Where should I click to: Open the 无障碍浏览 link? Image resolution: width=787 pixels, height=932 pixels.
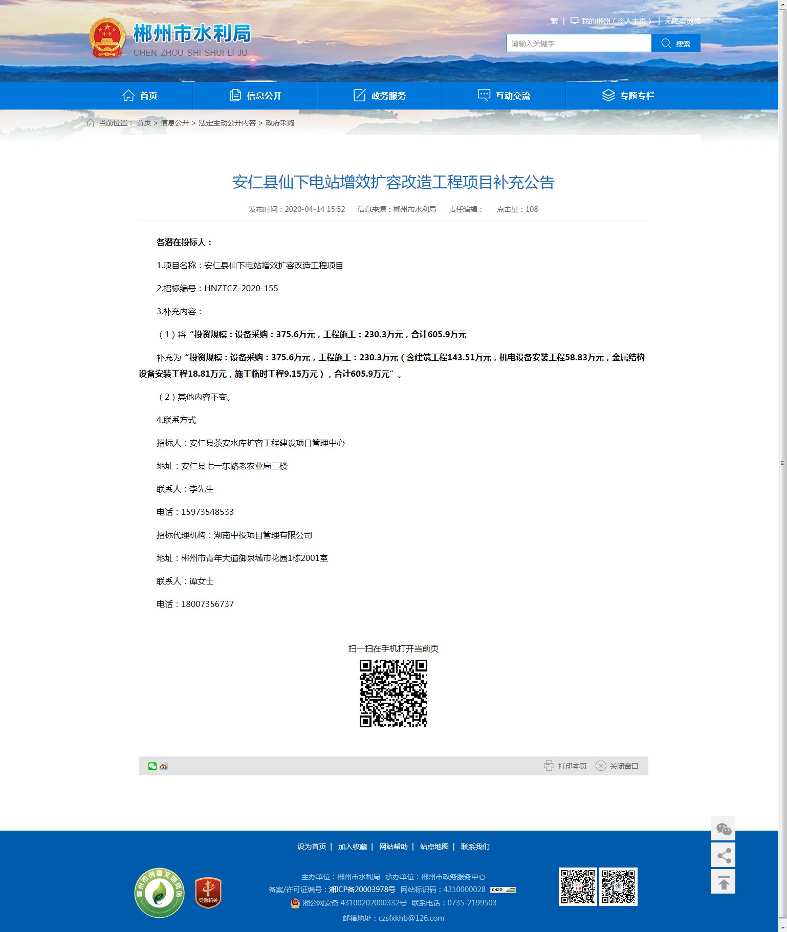[683, 21]
